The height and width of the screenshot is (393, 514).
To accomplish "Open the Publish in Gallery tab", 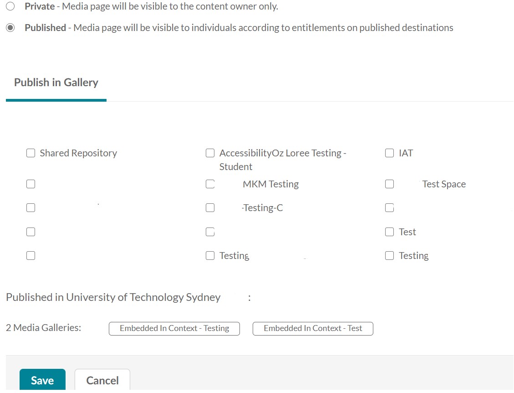I will [x=56, y=83].
